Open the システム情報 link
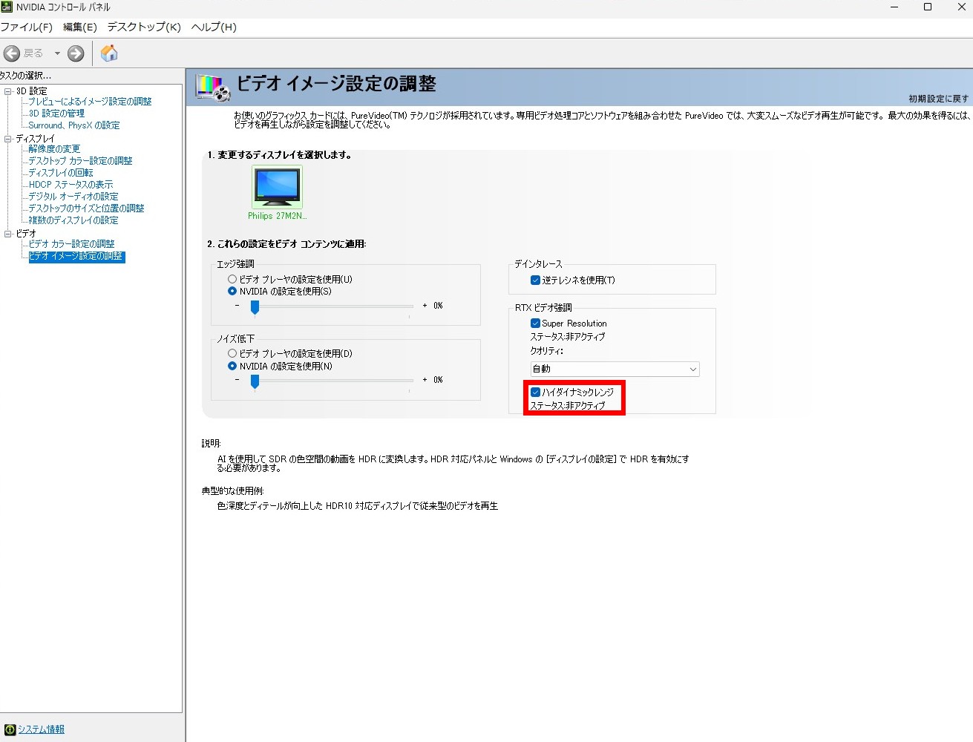Viewport: 973px width, 742px height. point(41,729)
